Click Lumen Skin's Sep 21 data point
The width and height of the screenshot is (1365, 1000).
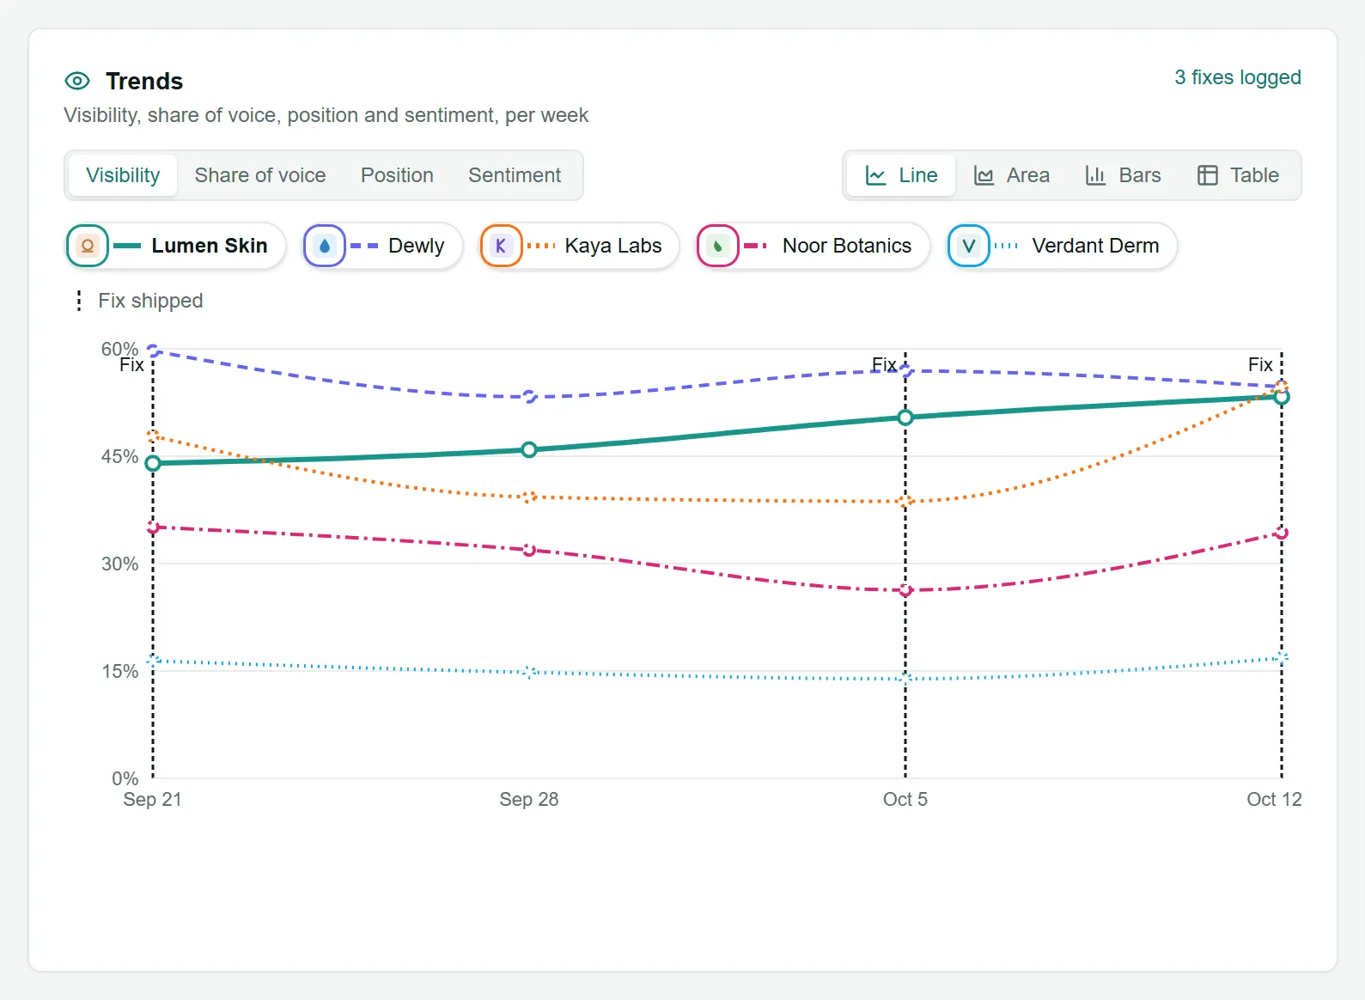(x=153, y=463)
